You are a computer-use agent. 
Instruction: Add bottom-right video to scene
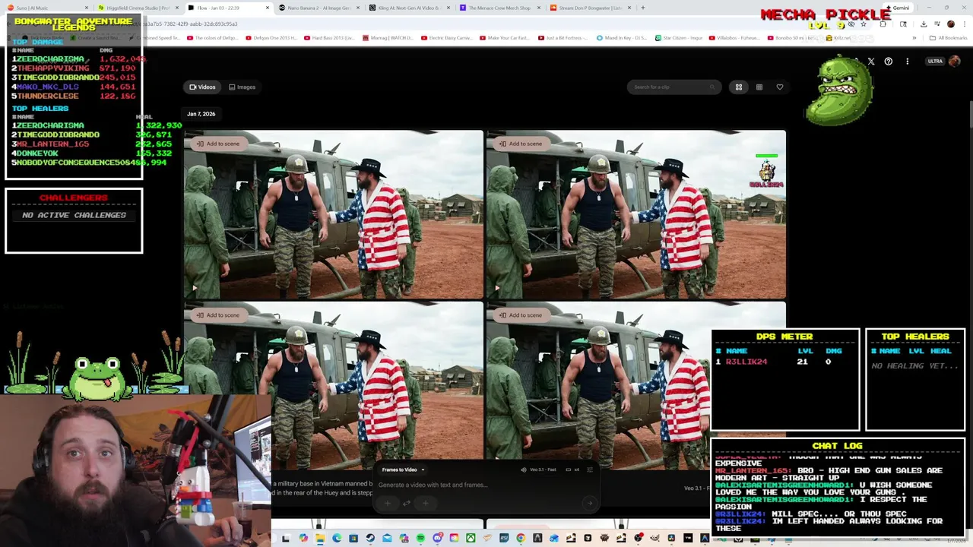(x=521, y=315)
